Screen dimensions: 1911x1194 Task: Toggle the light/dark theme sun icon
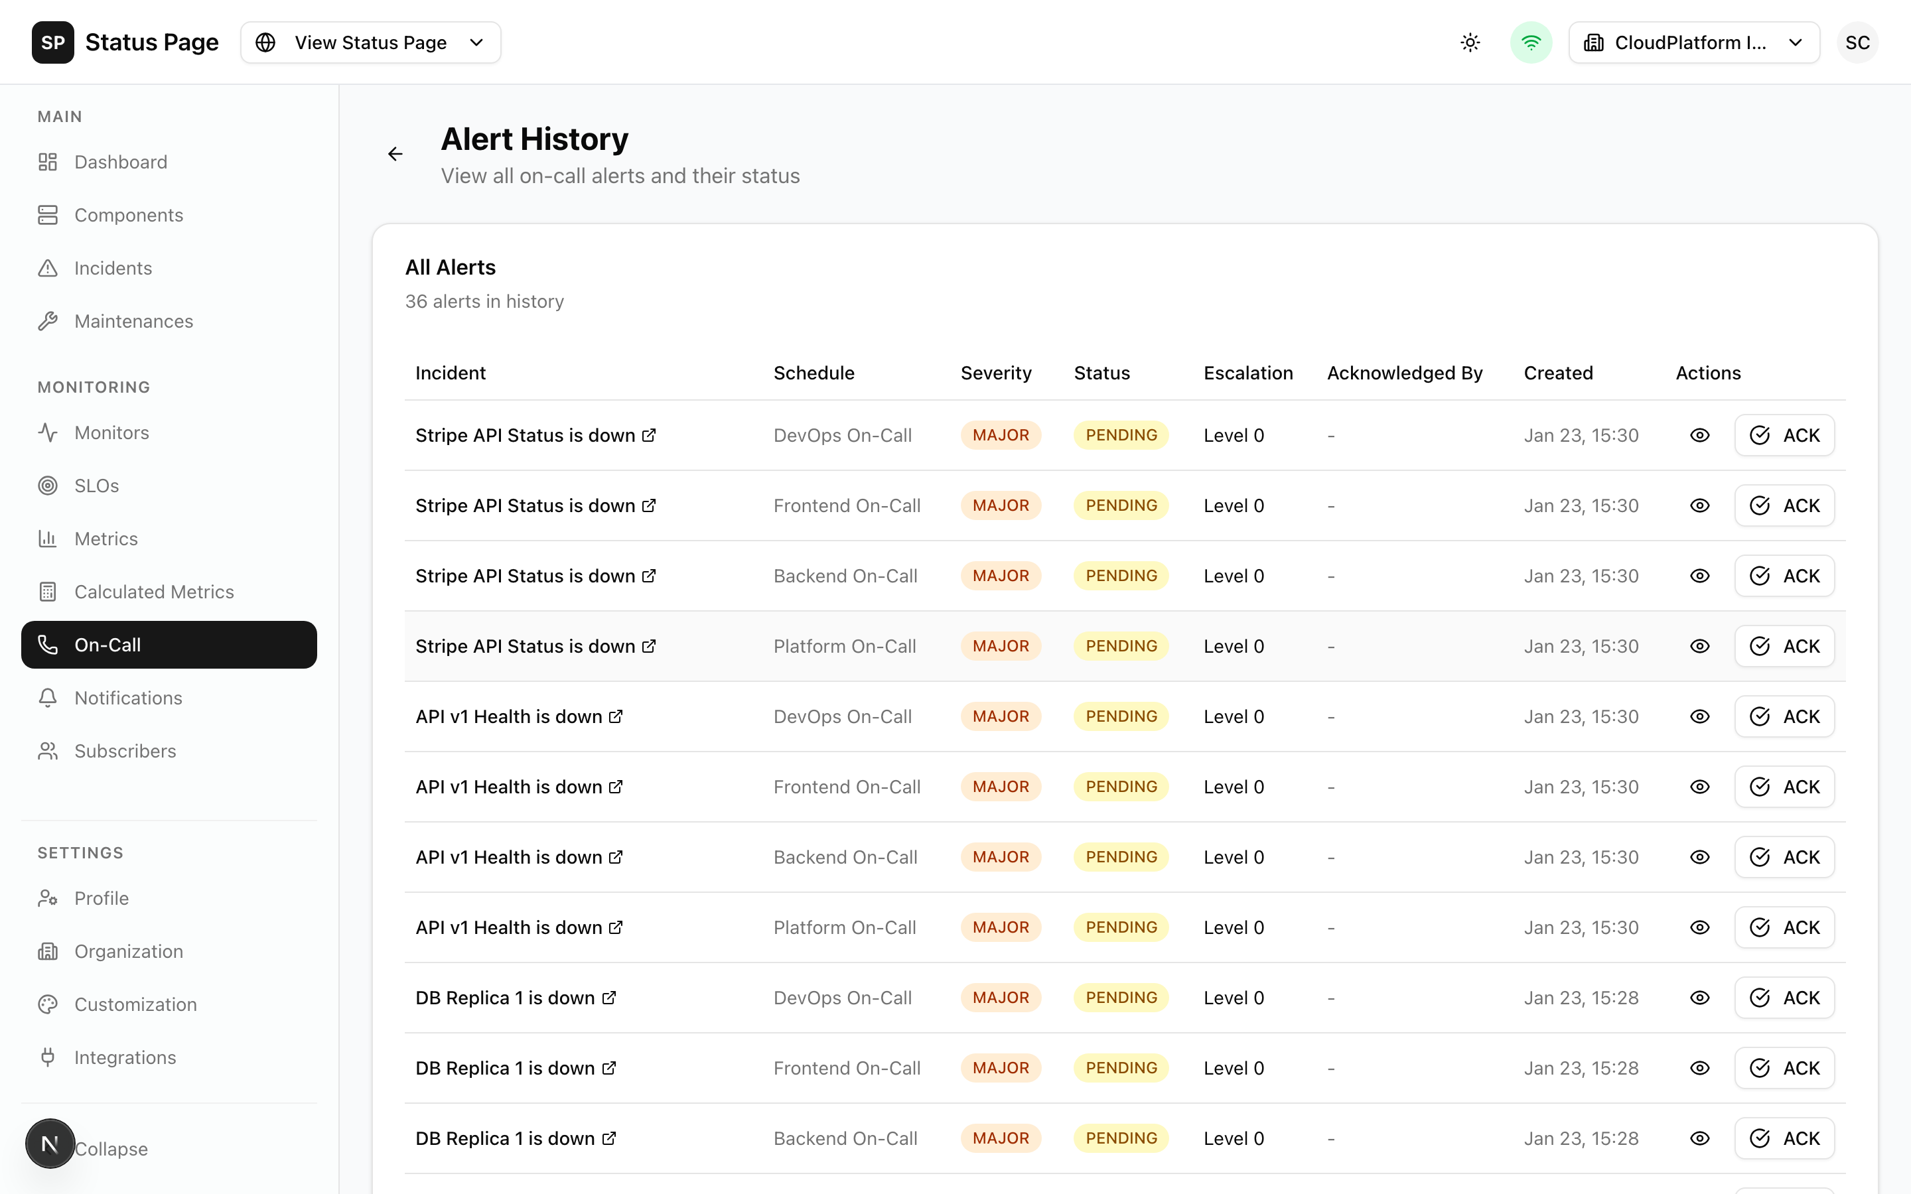(x=1470, y=42)
